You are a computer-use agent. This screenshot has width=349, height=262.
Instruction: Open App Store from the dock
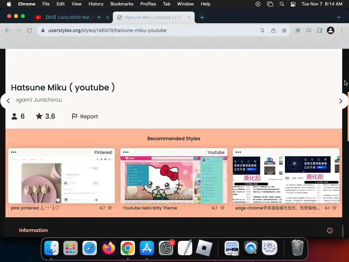pos(147,248)
